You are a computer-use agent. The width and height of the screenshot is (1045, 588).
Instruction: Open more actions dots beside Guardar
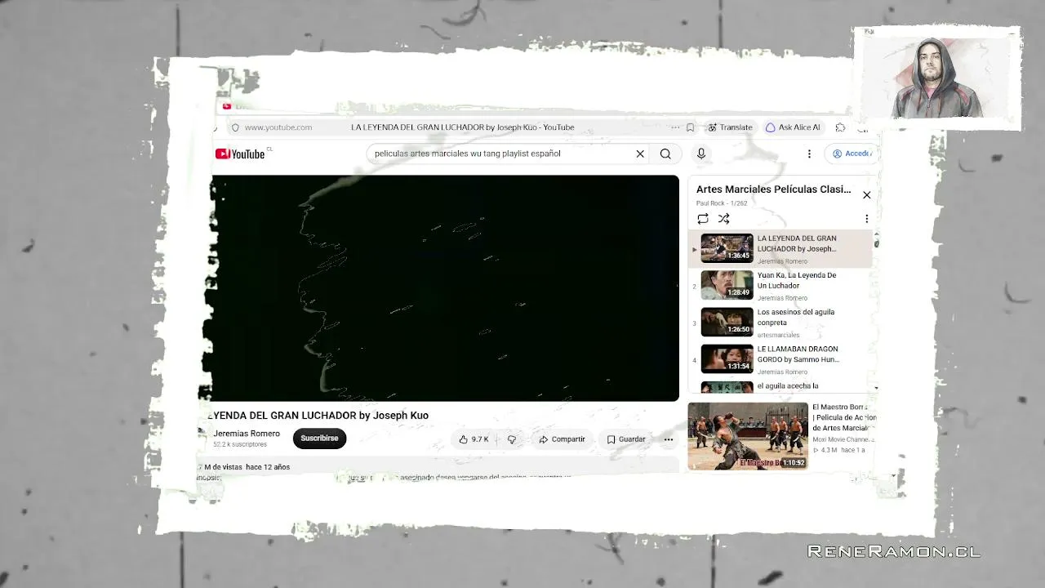(x=668, y=439)
